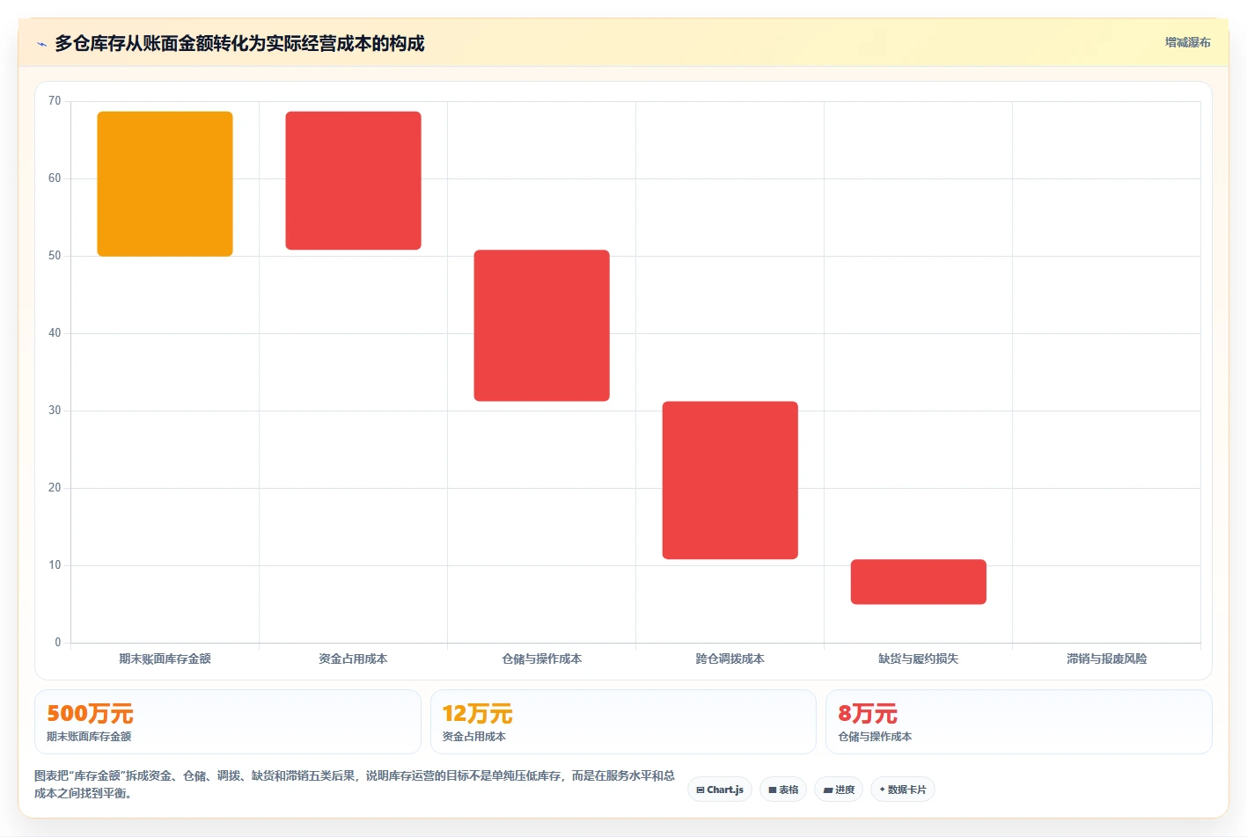The height and width of the screenshot is (837, 1247).
Task: Click the y-axis value 20
Action: [x=55, y=488]
